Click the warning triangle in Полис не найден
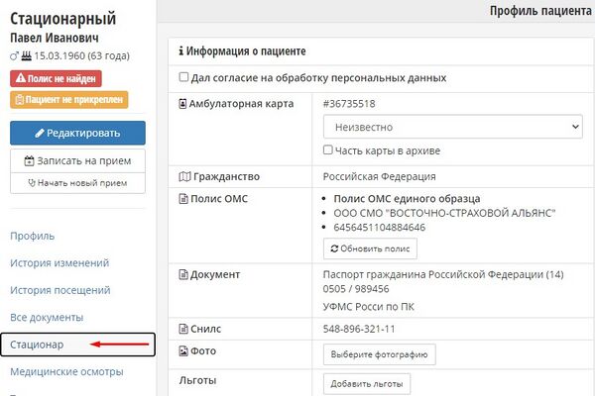Image resolution: width=595 pixels, height=396 pixels. [x=21, y=78]
